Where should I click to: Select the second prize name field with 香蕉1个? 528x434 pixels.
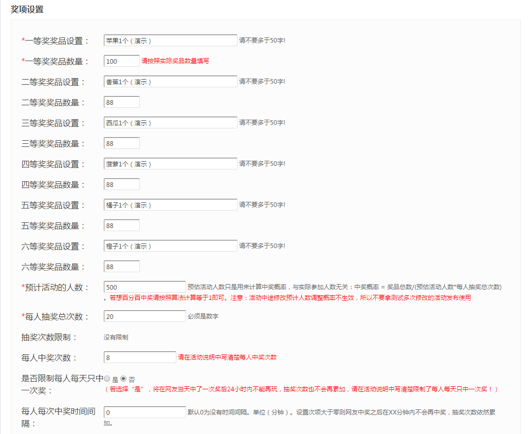point(170,81)
